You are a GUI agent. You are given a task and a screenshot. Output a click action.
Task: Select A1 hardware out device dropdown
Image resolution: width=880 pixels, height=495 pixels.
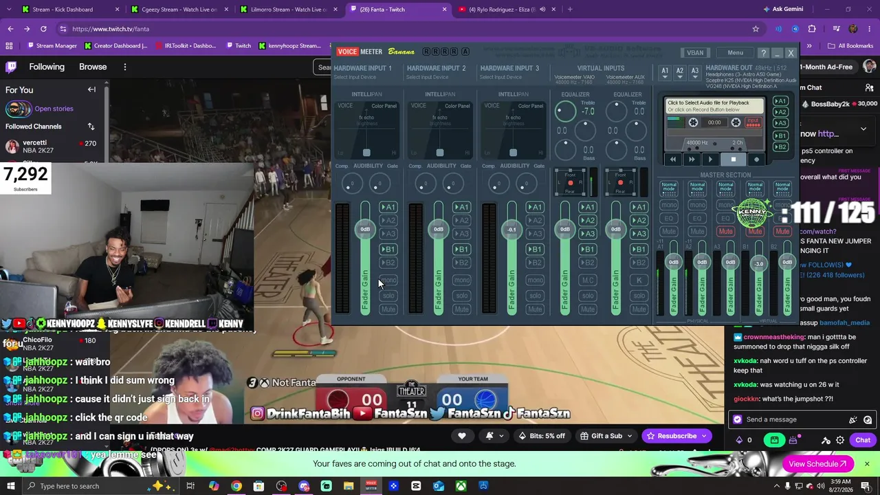(665, 72)
